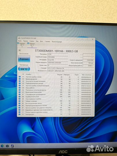The width and height of the screenshot is (117, 156).
Task: Click the Наихудшее column header
Action: (67, 75)
